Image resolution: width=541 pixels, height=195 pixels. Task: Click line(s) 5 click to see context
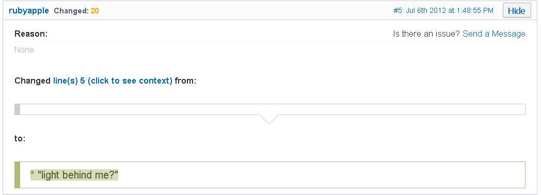(x=113, y=81)
